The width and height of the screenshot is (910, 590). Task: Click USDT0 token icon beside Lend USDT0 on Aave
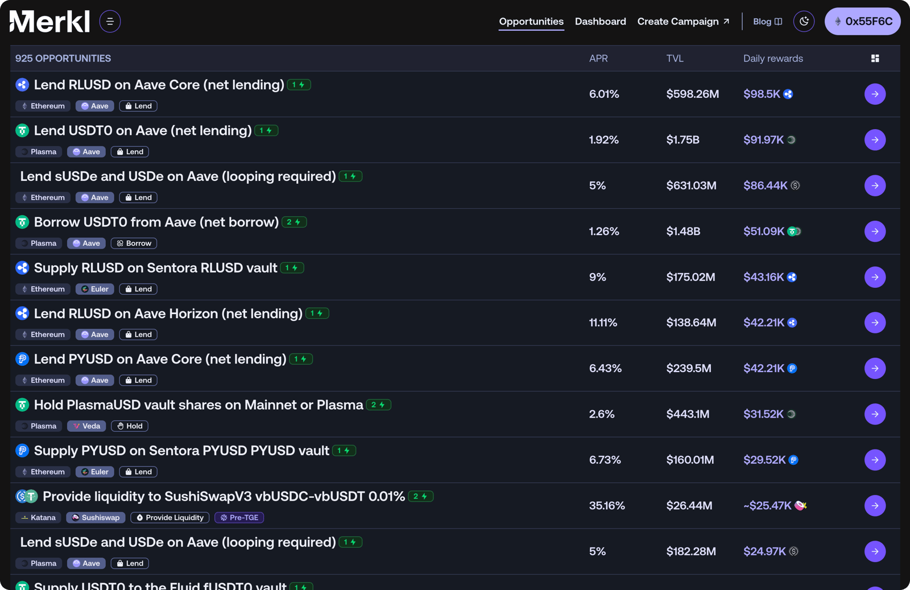click(x=22, y=131)
